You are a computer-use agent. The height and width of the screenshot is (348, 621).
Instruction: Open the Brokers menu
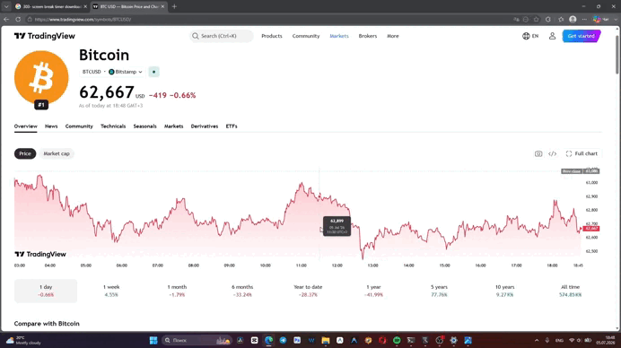tap(368, 36)
